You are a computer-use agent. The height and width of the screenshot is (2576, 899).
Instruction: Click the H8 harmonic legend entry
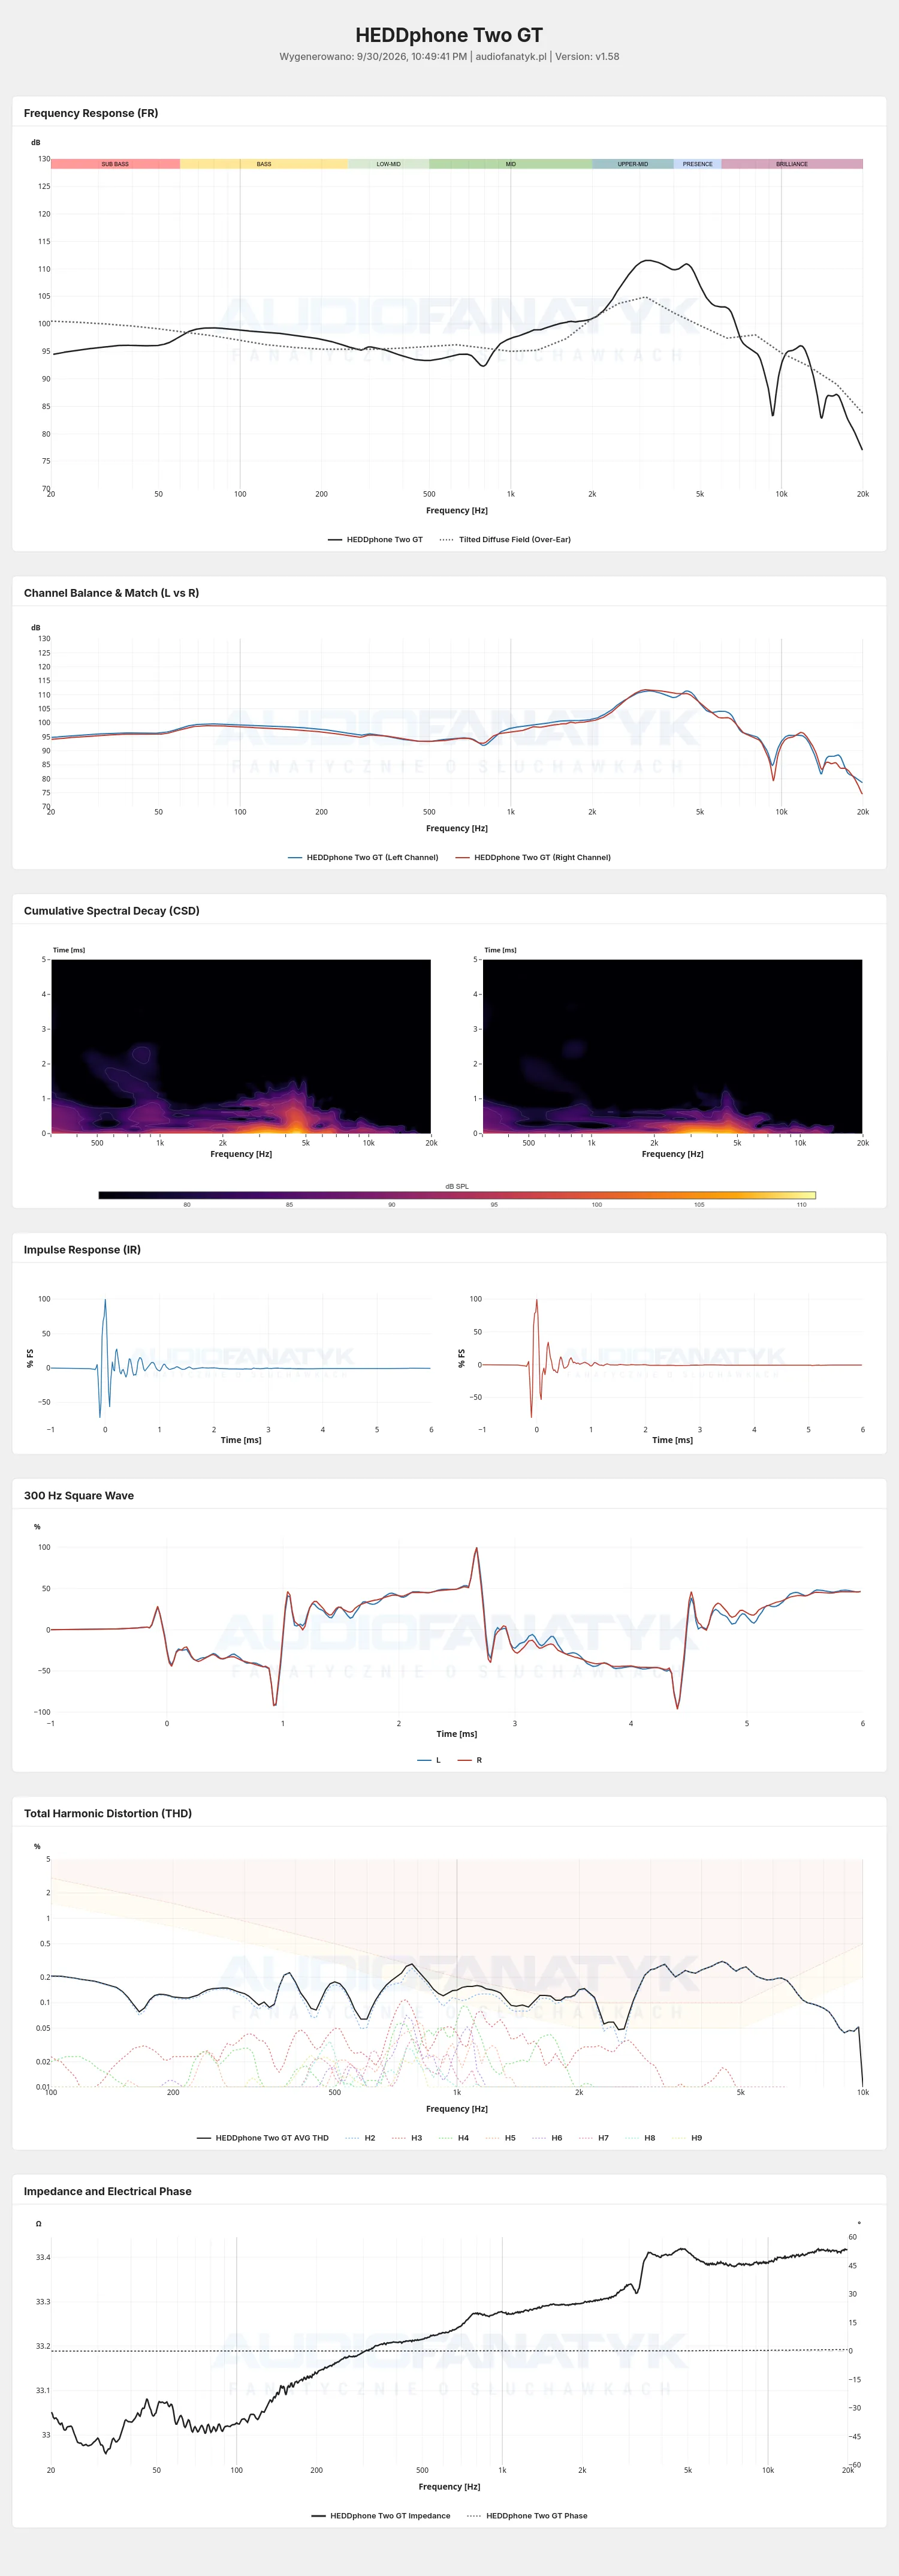[x=640, y=2138]
